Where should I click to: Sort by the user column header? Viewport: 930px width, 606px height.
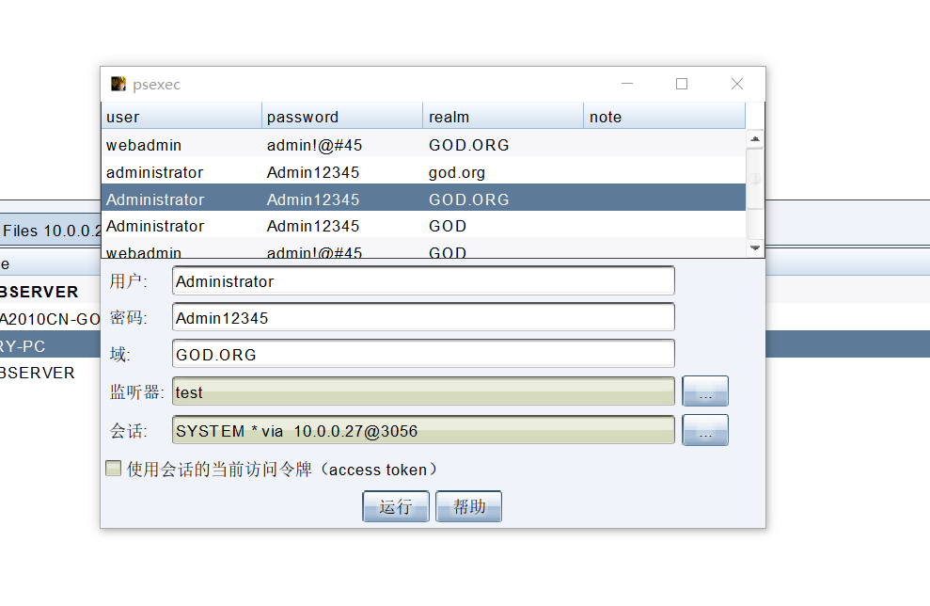click(x=181, y=117)
